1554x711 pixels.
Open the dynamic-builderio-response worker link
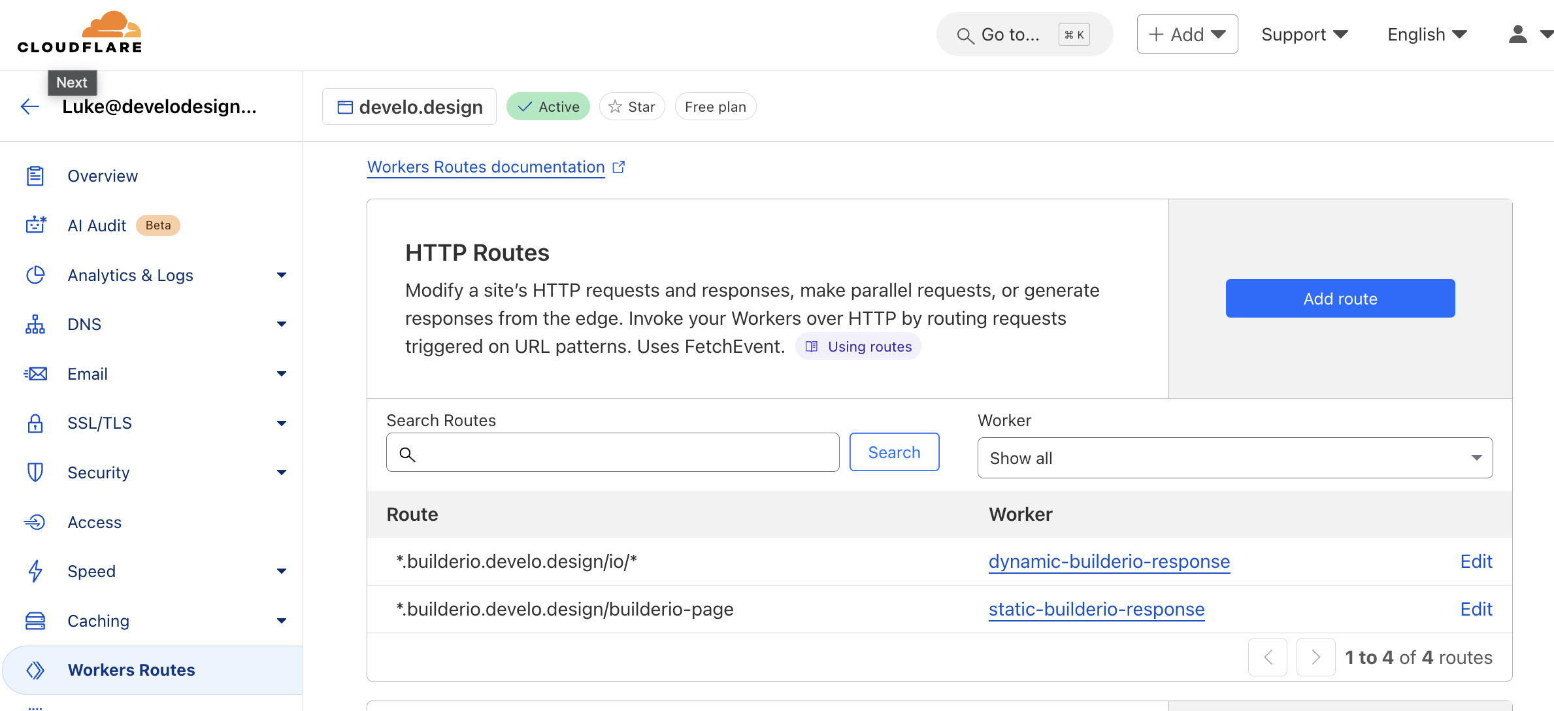tap(1109, 561)
